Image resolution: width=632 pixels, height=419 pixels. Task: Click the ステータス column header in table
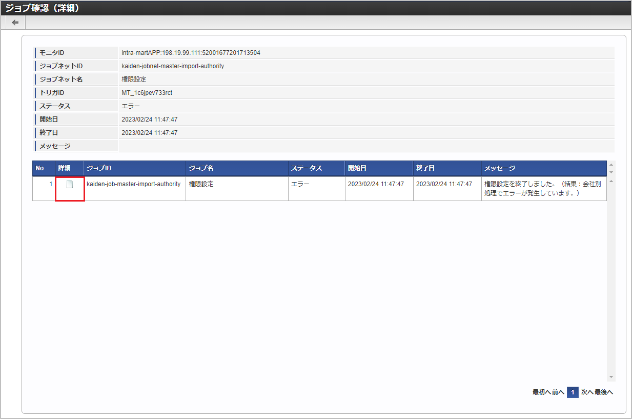(316, 168)
